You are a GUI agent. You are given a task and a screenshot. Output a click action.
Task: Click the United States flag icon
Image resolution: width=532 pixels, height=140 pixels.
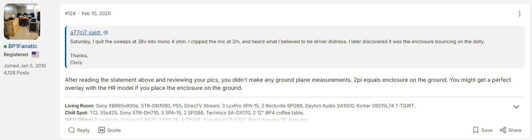(x=35, y=54)
